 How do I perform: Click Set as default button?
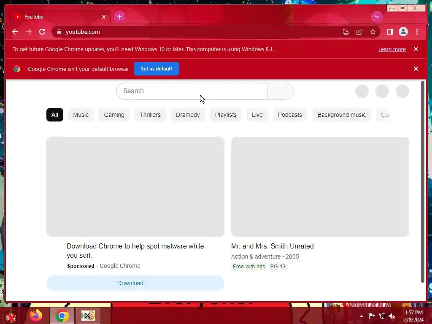(x=156, y=69)
